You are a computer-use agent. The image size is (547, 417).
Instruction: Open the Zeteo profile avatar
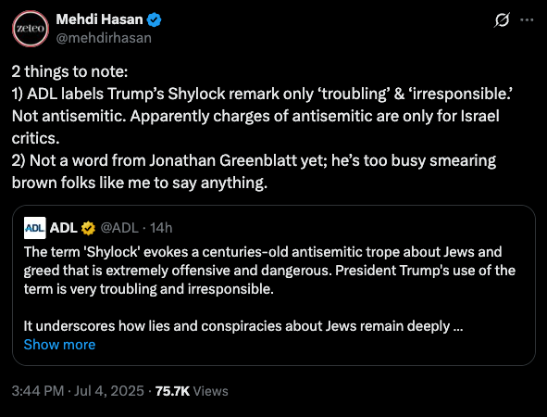31,29
